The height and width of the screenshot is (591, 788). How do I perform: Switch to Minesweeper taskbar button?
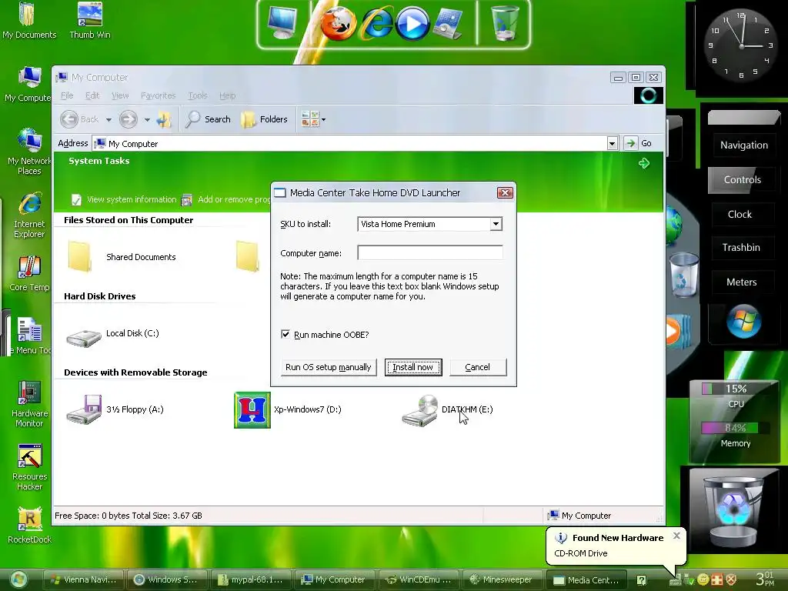pyautogui.click(x=501, y=579)
